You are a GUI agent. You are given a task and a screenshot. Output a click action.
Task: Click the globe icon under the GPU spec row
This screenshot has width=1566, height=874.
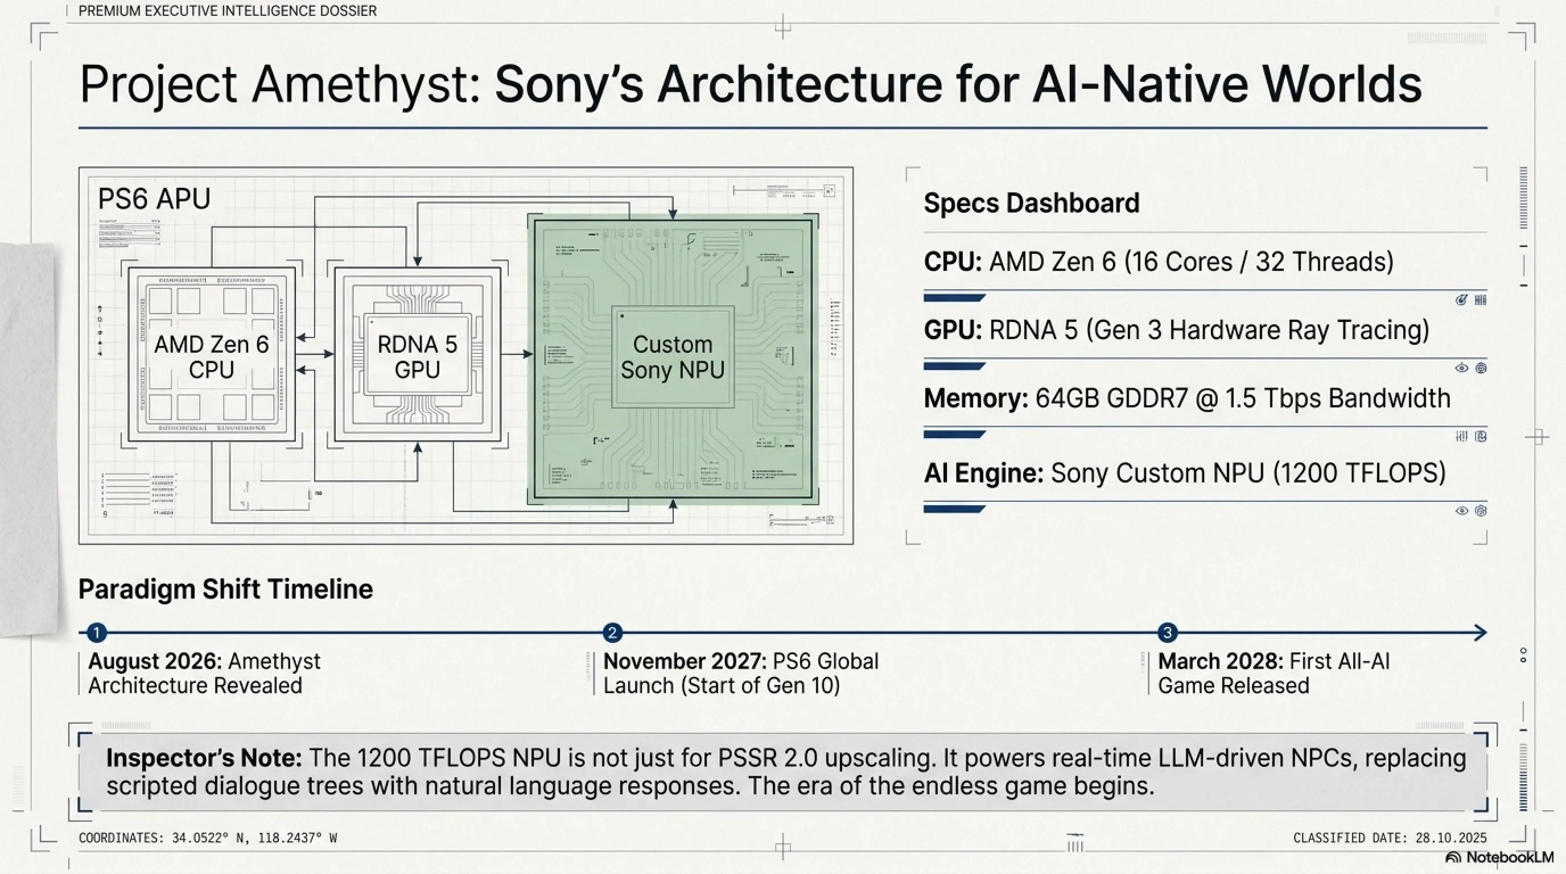tap(1481, 368)
